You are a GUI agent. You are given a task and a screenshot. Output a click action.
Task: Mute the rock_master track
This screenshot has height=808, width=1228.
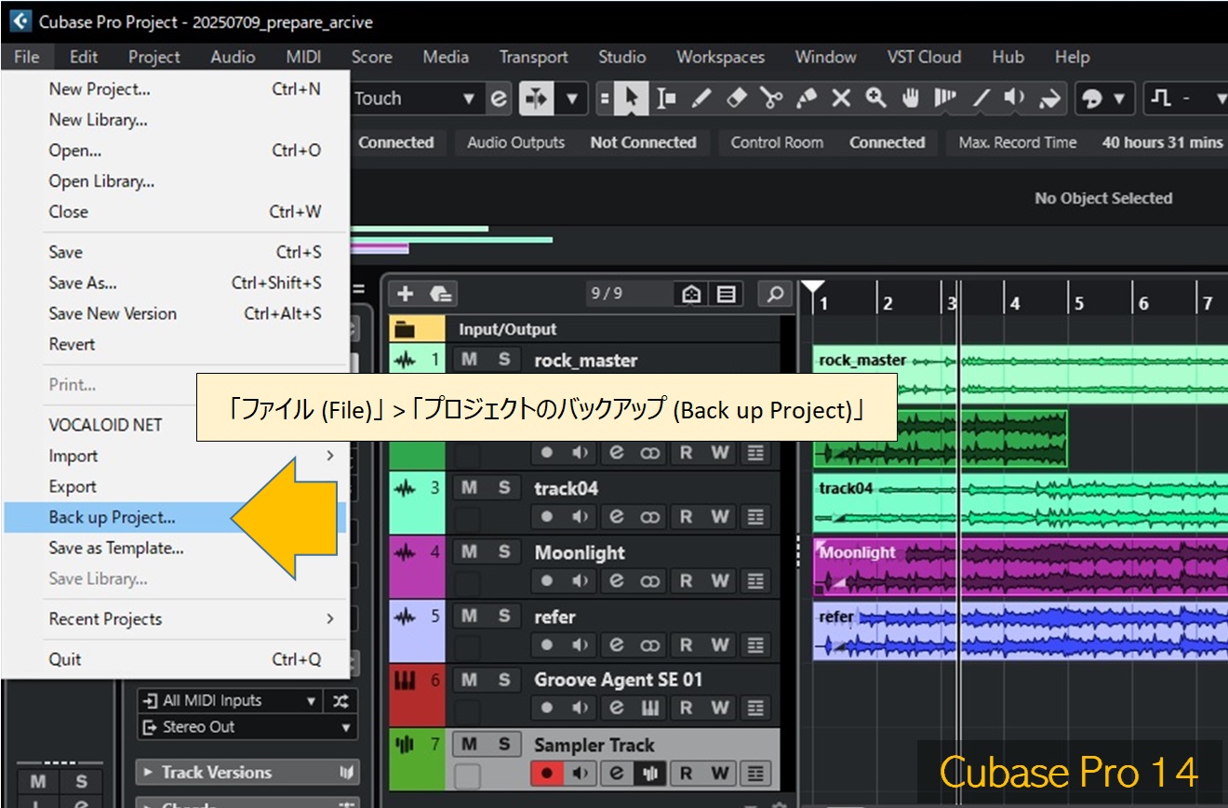click(x=469, y=360)
